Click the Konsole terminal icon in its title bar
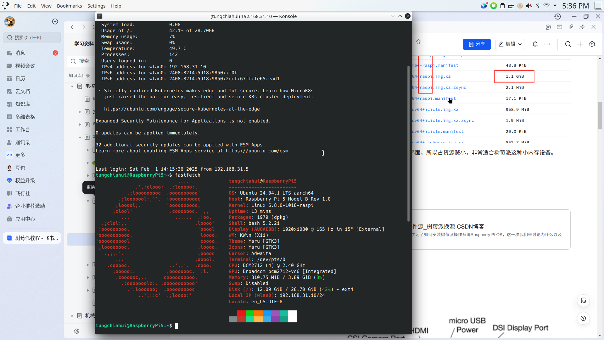The height and width of the screenshot is (340, 604). (x=100, y=16)
